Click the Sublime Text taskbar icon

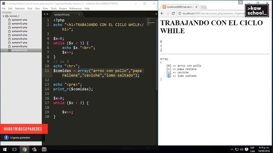pyautogui.click(x=44, y=149)
